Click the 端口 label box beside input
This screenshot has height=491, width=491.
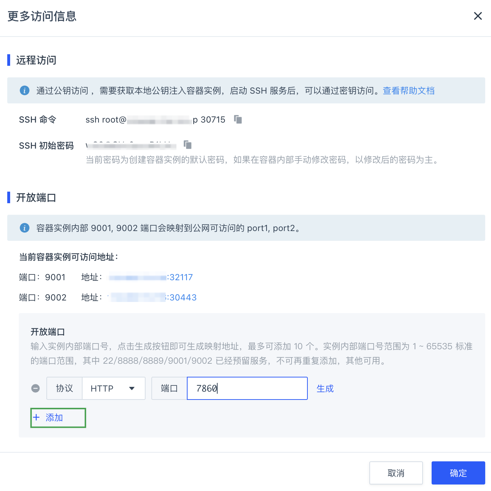pos(169,388)
